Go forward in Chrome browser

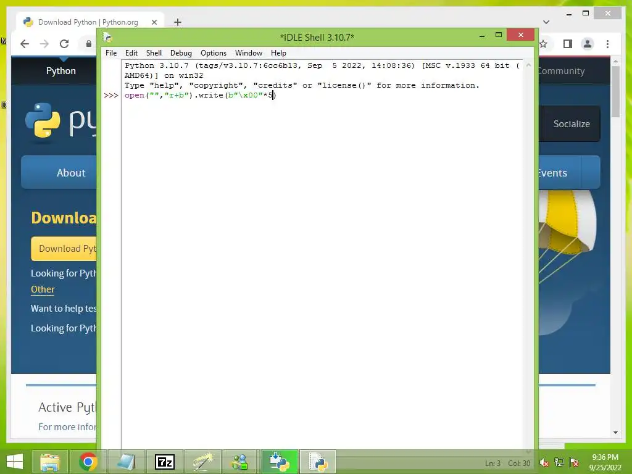point(44,44)
